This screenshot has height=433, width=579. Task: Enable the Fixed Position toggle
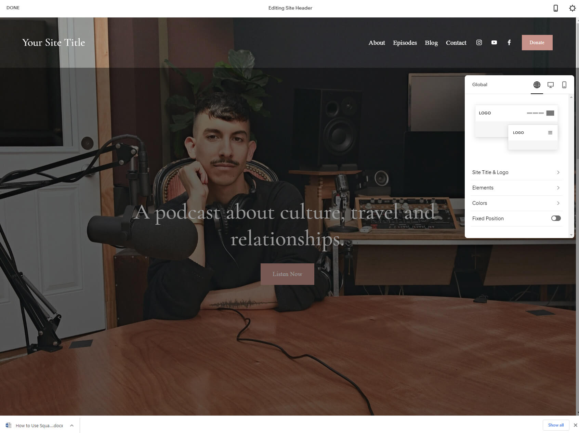(556, 218)
